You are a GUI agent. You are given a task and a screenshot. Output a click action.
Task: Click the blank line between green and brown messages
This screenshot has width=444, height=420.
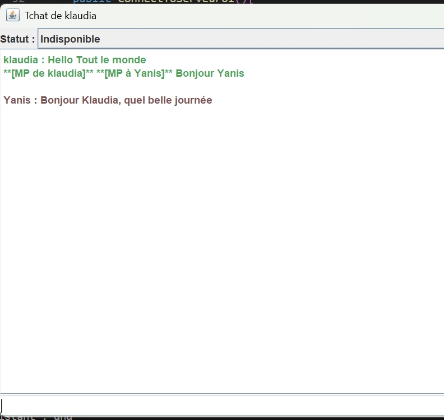pyautogui.click(x=112, y=87)
